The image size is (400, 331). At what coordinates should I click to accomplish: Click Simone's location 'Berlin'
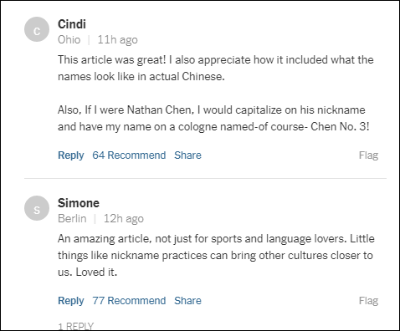pyautogui.click(x=72, y=219)
